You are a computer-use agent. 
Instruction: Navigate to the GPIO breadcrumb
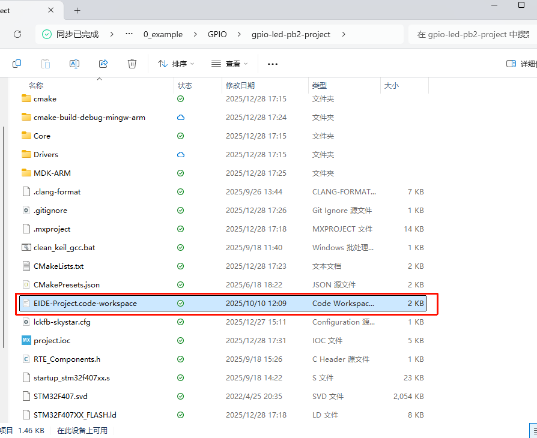(217, 34)
